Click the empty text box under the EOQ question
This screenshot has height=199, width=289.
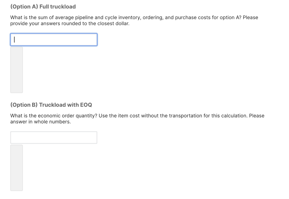tap(54, 137)
